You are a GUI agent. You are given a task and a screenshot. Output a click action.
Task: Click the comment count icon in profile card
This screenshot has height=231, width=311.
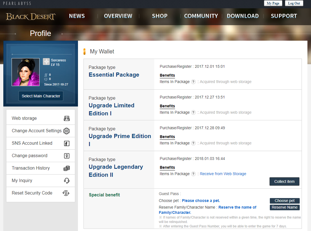[46, 79]
